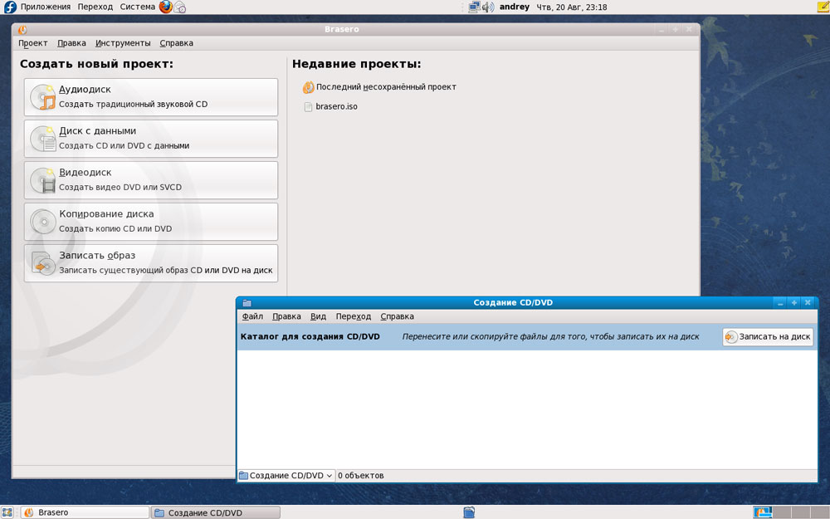Open the Приложения menu in top panel

[46, 7]
